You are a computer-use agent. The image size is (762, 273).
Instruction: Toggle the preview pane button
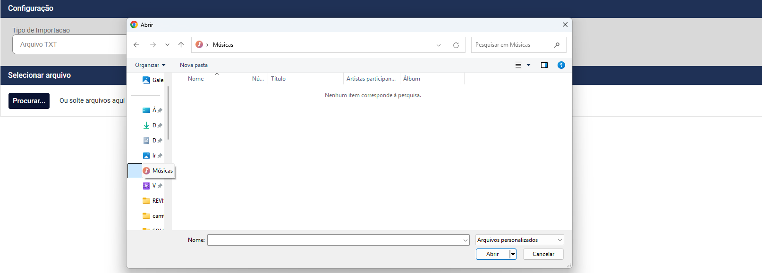pyautogui.click(x=544, y=65)
